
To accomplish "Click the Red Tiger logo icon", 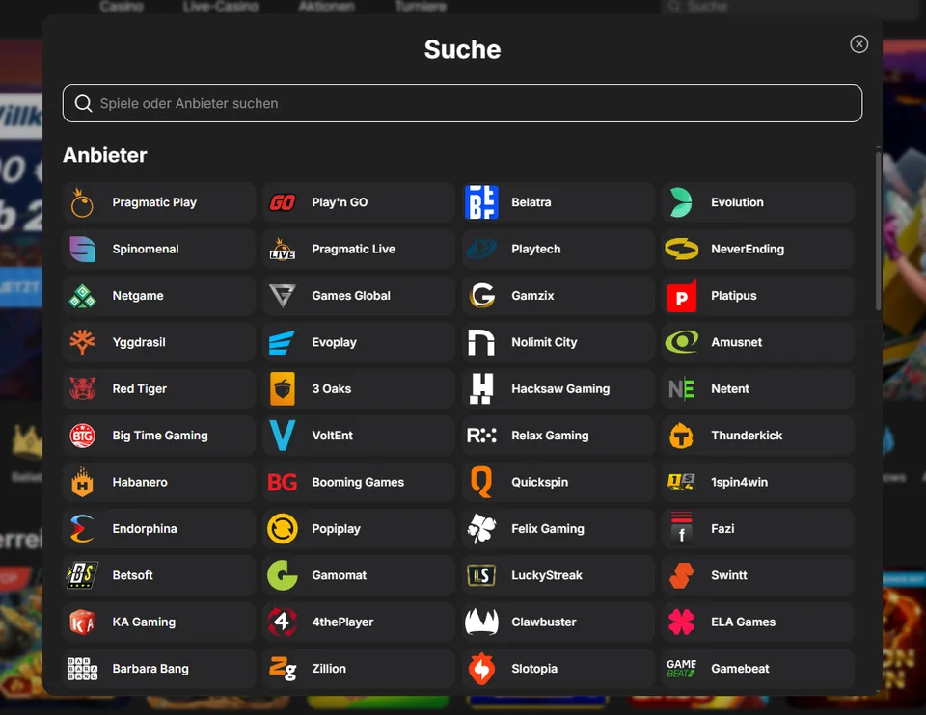I will 82,388.
